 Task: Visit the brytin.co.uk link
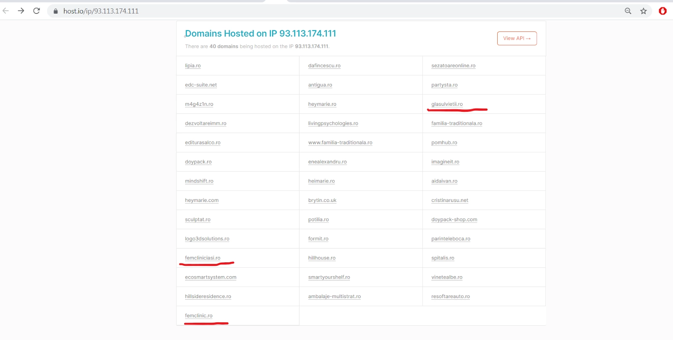click(322, 200)
